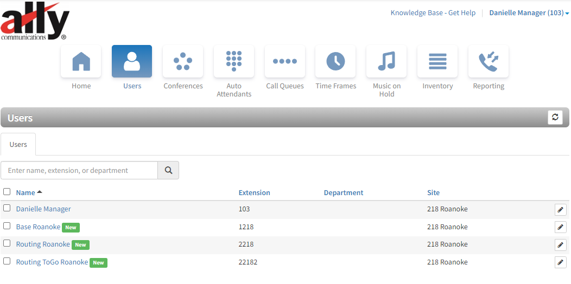Viewport: 571px width, 284px height.
Task: Check the Routing ToGo Roanoke checkbox
Action: [7, 261]
